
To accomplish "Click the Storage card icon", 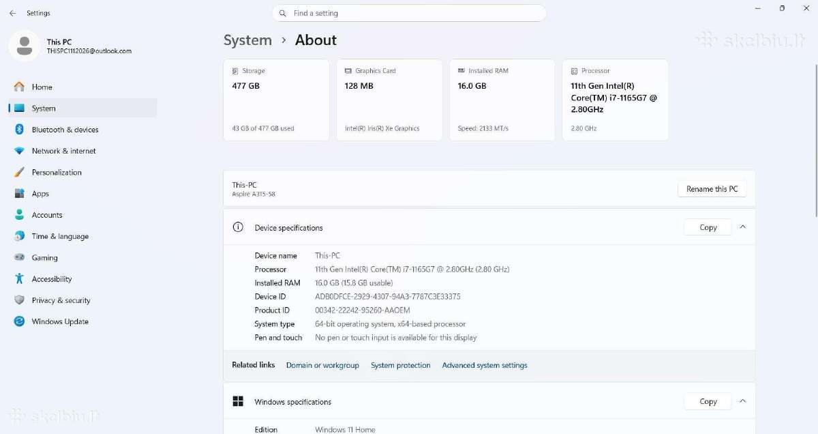I will pyautogui.click(x=235, y=71).
